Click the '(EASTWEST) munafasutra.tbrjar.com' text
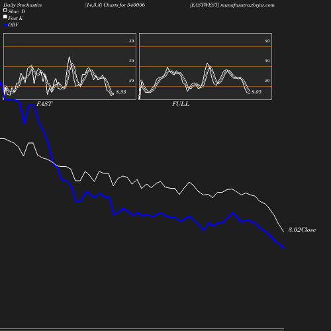This screenshot has width=331, height=331. pyautogui.click(x=232, y=5)
